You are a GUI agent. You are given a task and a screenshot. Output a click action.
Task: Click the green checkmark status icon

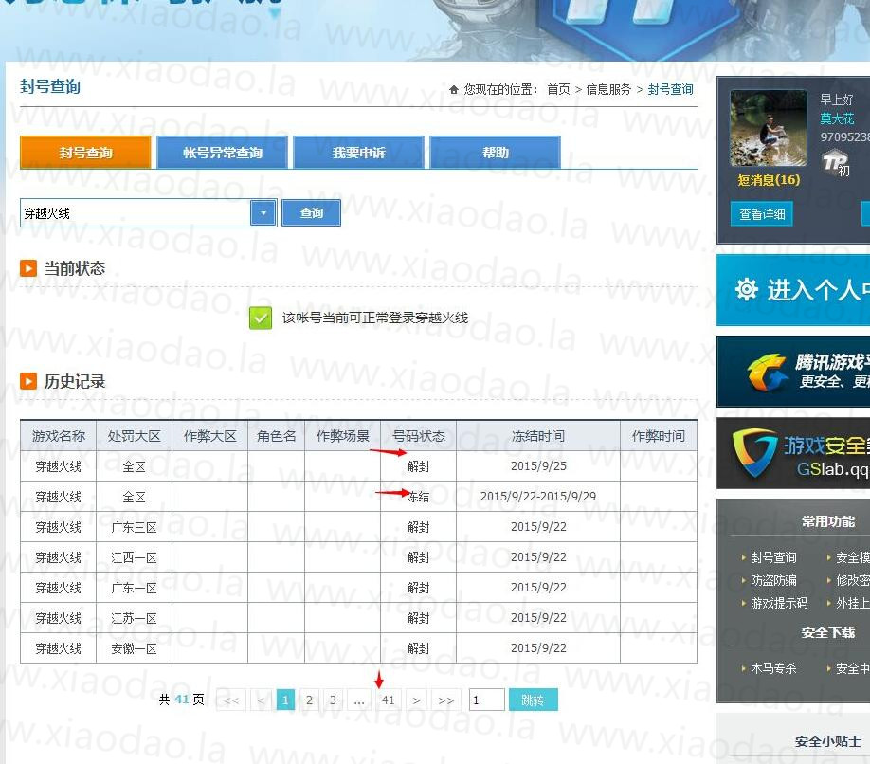tap(261, 318)
